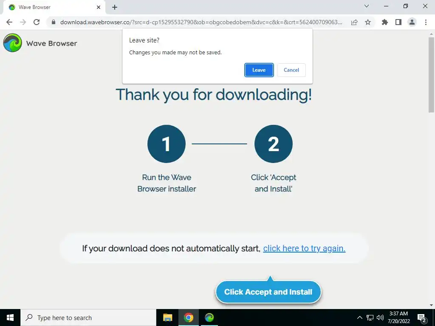Image resolution: width=435 pixels, height=326 pixels.
Task: Click the browser forward arrow
Action: [23, 22]
